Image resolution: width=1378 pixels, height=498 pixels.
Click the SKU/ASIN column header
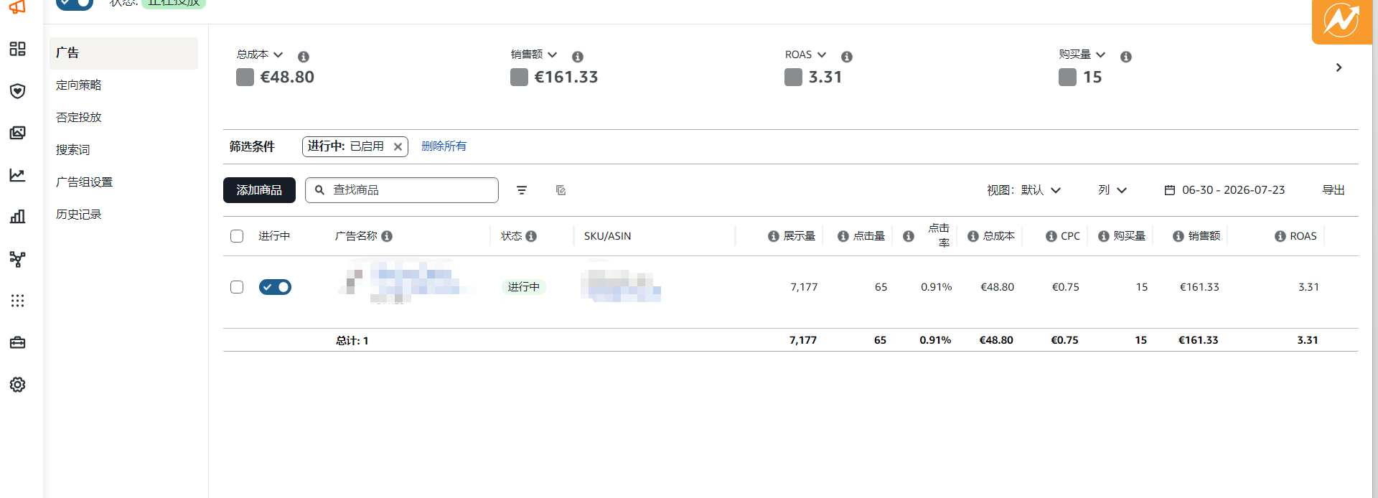607,236
